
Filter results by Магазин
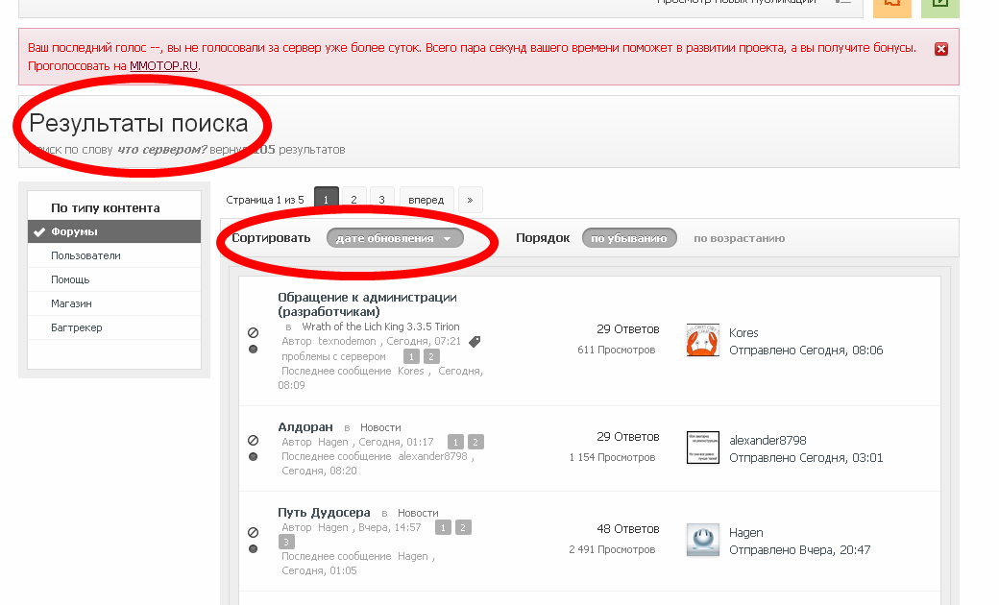(x=114, y=303)
